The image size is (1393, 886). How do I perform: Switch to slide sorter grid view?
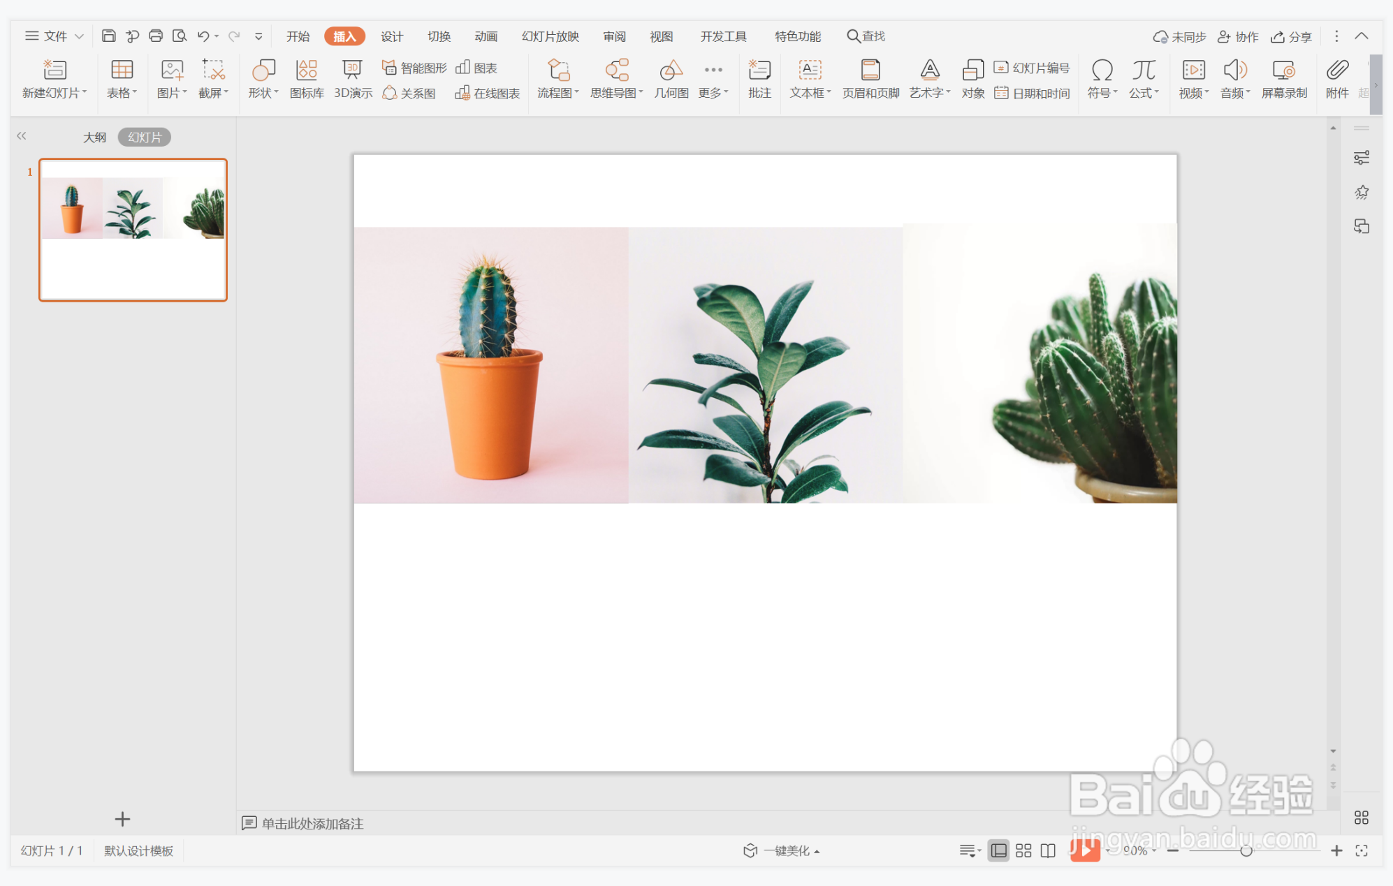[x=1023, y=850]
